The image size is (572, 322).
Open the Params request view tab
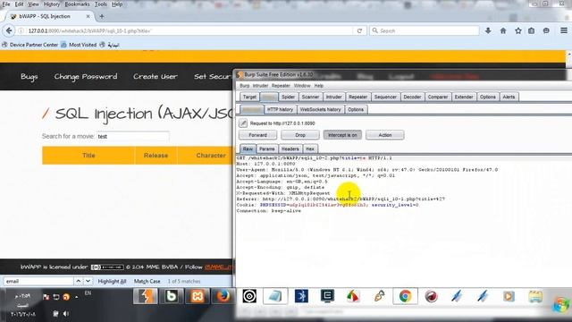[x=266, y=149]
